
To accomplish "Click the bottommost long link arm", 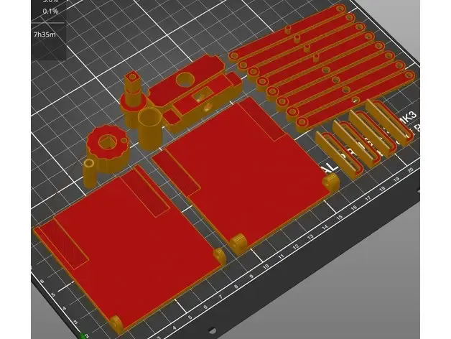I will 355,99.
